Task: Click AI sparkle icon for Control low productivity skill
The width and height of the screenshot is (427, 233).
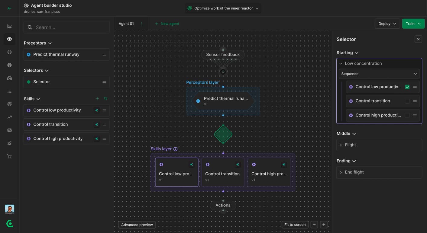Action: click(97, 110)
